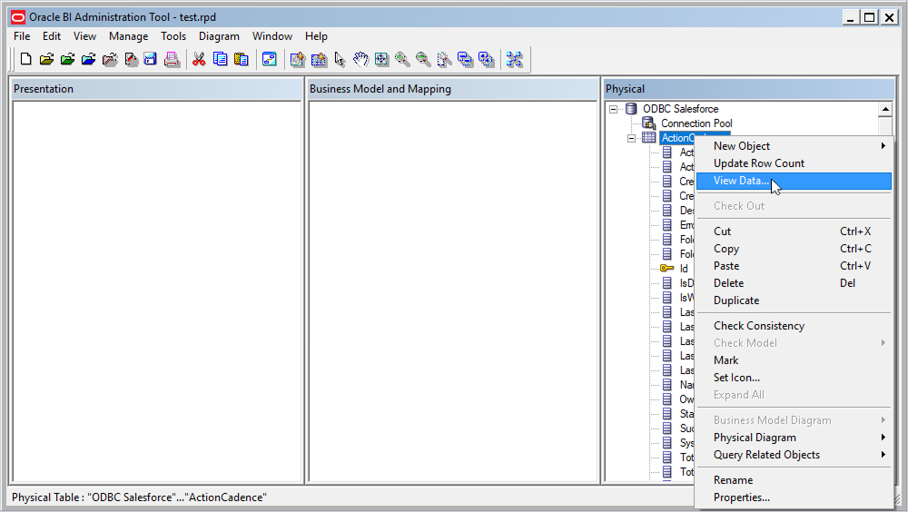Click the Paste clipboard toolbar icon
This screenshot has width=908, height=512.
tap(241, 59)
